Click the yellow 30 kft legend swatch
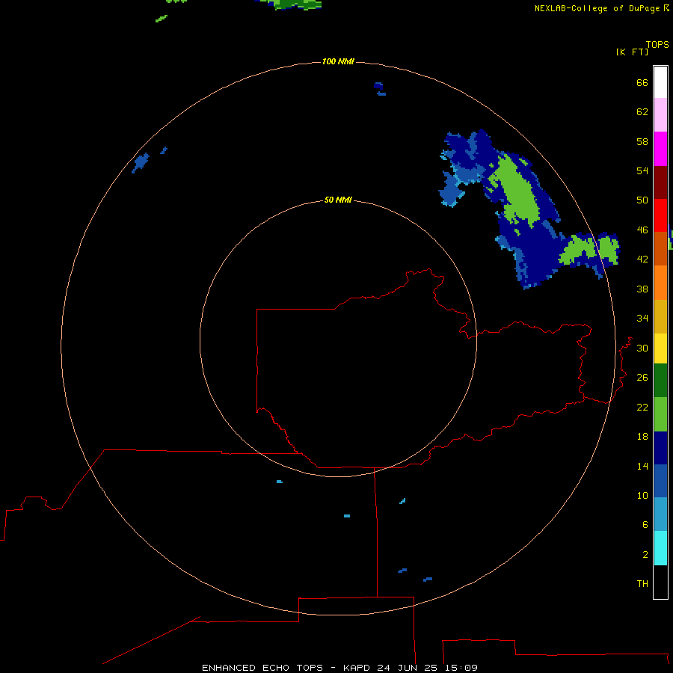673x673 pixels. point(660,348)
